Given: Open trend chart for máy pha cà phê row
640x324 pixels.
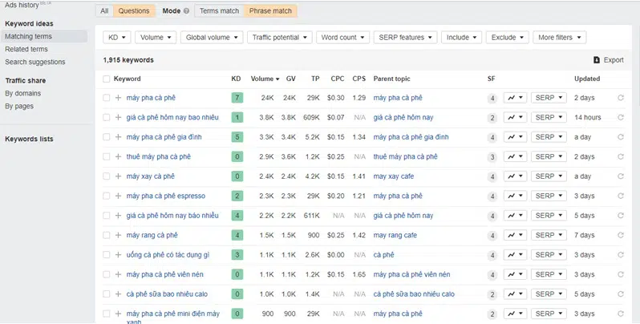Looking at the screenshot, I should [x=515, y=98].
